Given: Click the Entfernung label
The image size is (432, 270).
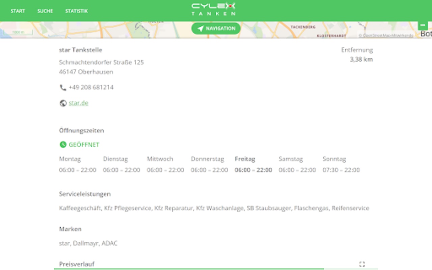Looking at the screenshot, I should click(357, 50).
